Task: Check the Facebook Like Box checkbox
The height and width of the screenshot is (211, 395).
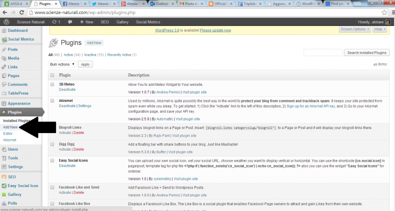Action: tap(52, 203)
